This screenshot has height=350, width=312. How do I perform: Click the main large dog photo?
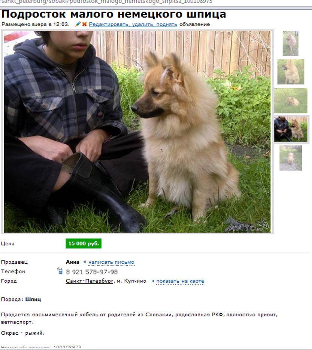pyautogui.click(x=137, y=132)
